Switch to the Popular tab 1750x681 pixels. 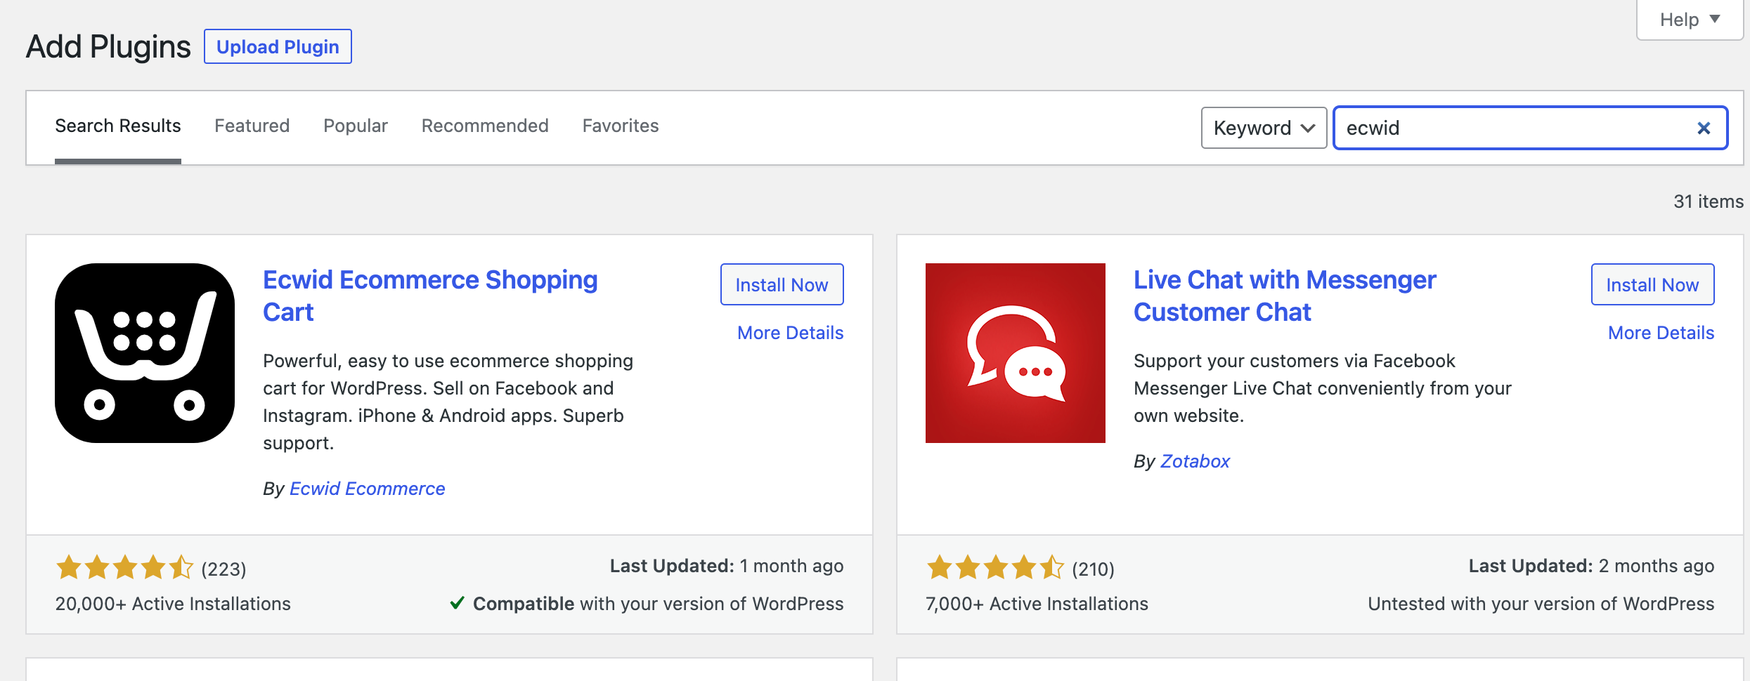(355, 126)
